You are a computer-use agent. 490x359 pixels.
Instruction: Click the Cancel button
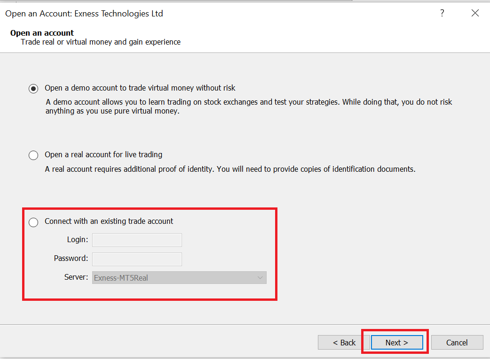pos(457,343)
